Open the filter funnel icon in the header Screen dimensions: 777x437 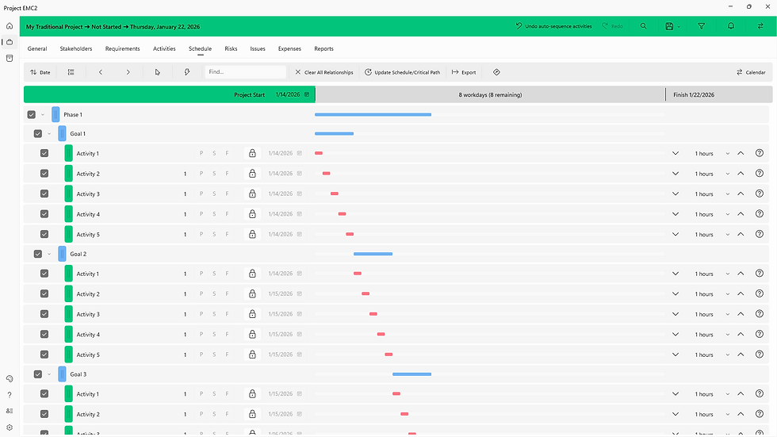[701, 26]
